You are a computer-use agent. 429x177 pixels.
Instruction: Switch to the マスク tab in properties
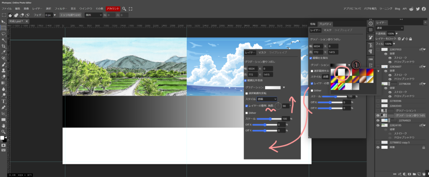[328, 30]
